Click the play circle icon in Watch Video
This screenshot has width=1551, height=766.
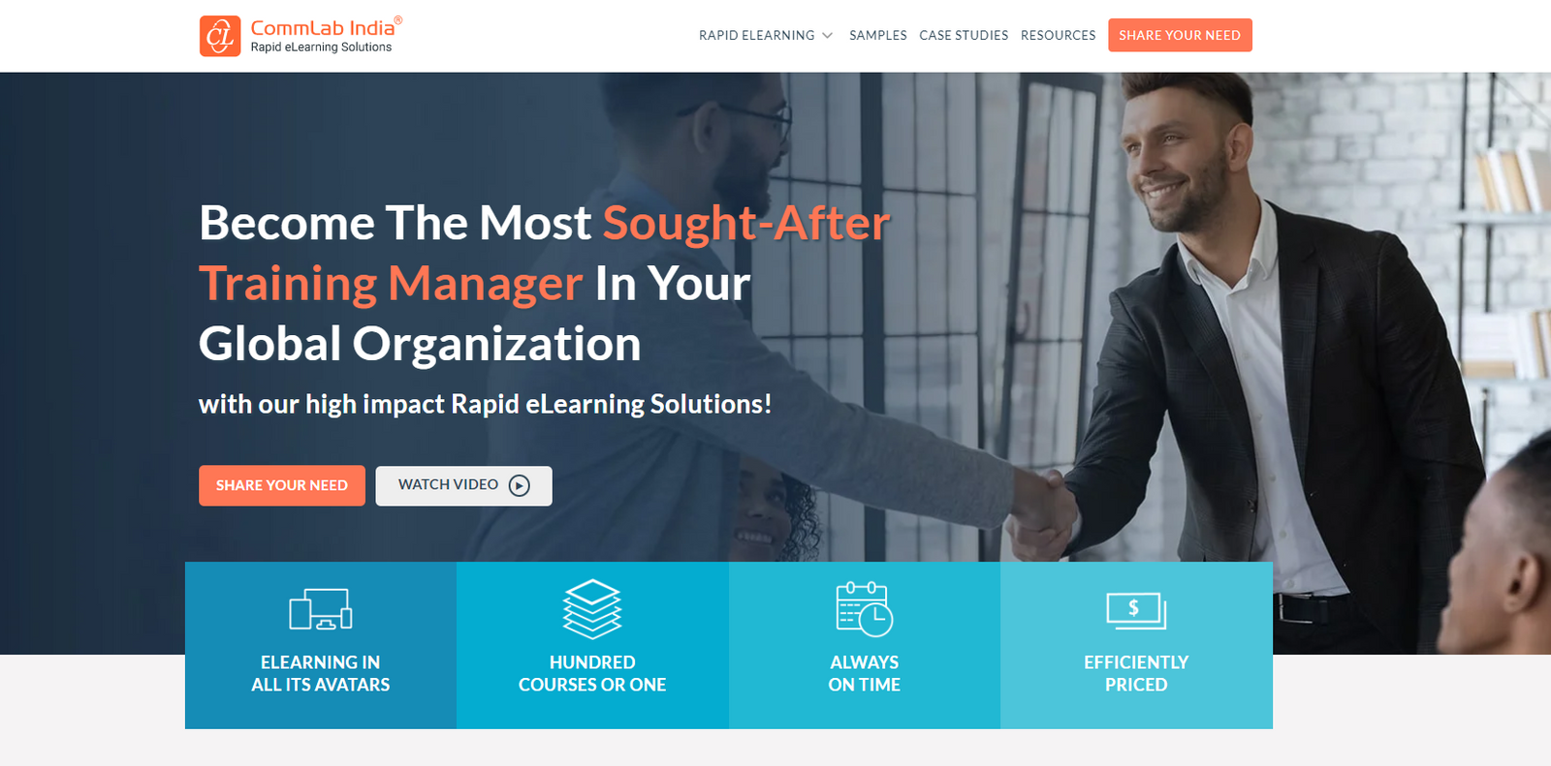point(520,485)
